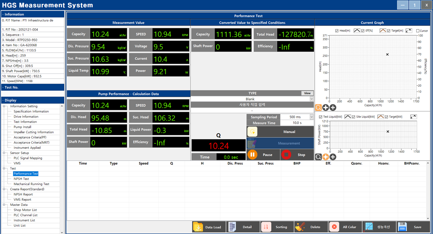
Task: Enable the Cursor checkbox
Action: point(418,31)
